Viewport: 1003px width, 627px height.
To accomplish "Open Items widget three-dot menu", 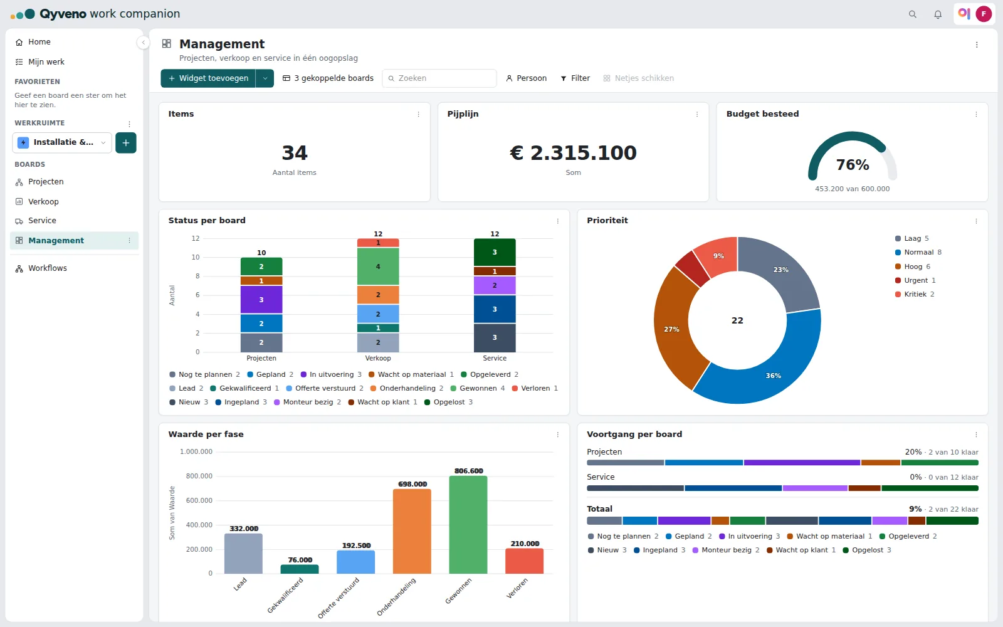I will pyautogui.click(x=419, y=114).
